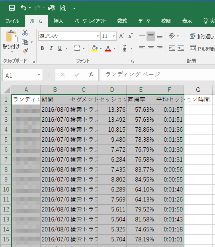Click the Decrease Indent icon
This screenshot has width=215, height=247.
(x=172, y=48)
